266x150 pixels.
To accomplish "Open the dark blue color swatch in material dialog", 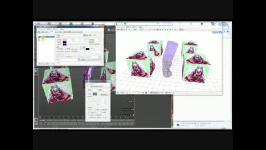I will (65, 44).
